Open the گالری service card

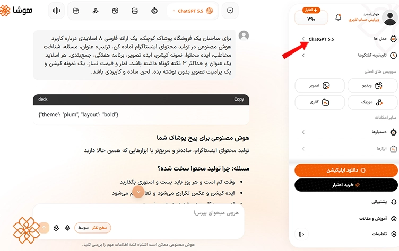point(319,102)
